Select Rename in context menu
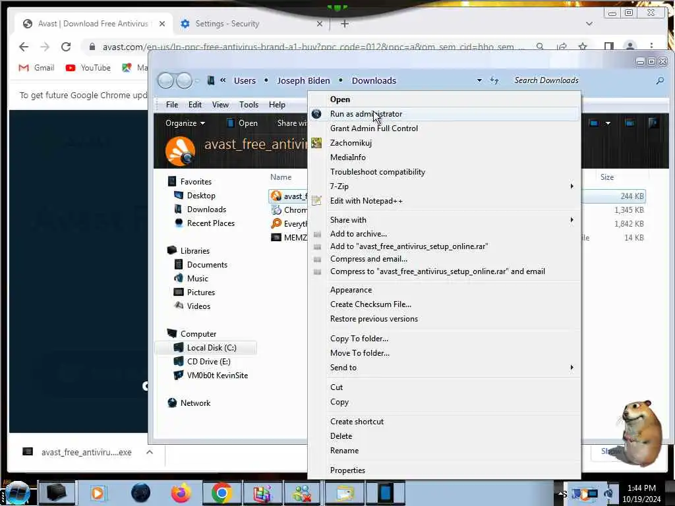The width and height of the screenshot is (675, 506). tap(444, 451)
